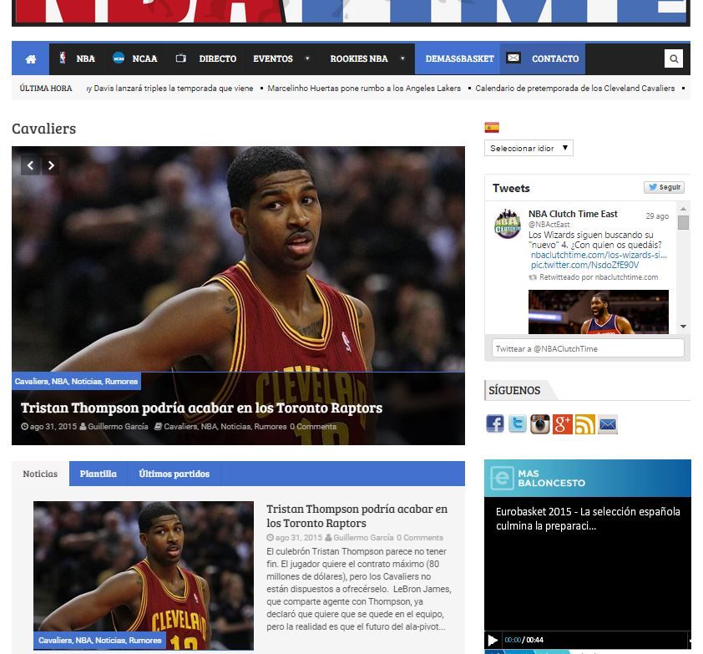Open the Davis lanzará triples ticker headline
Viewport: 703px width, 654px height.
point(170,89)
